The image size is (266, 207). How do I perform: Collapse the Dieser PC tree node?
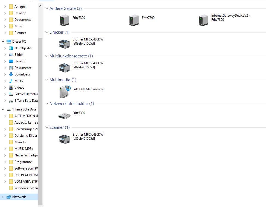tap(3, 41)
